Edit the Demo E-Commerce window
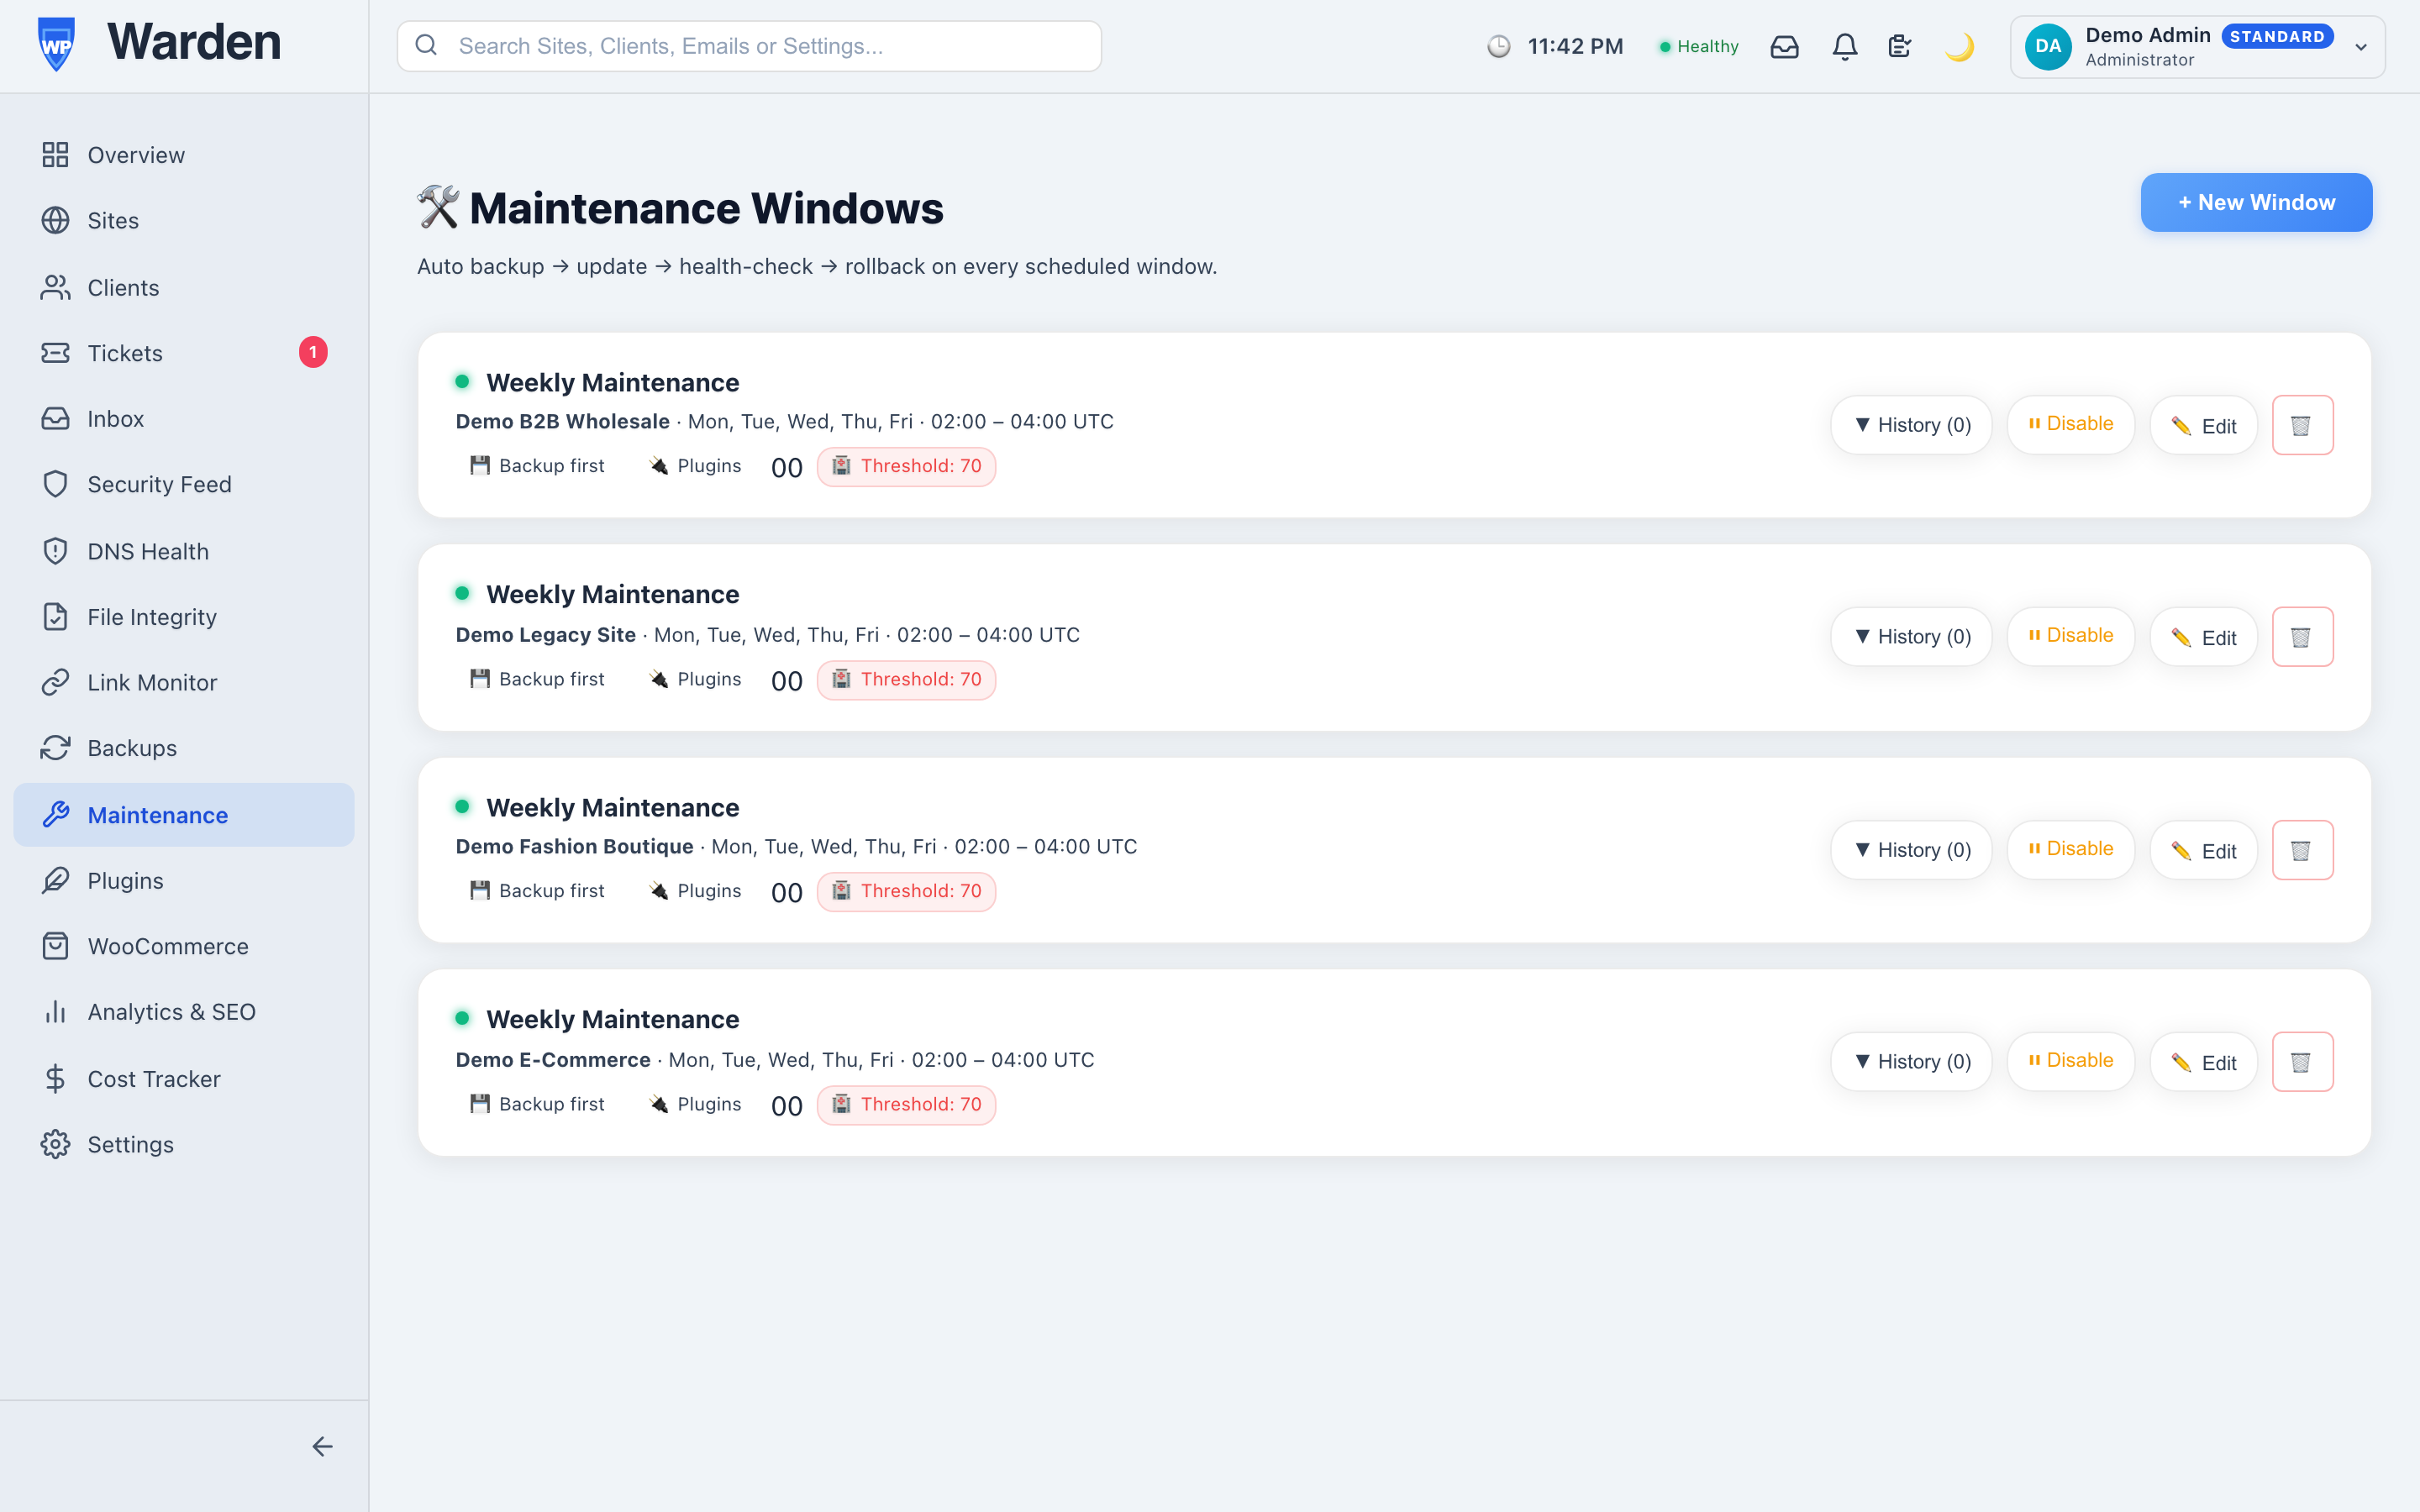The height and width of the screenshot is (1512, 2420). pos(2203,1063)
